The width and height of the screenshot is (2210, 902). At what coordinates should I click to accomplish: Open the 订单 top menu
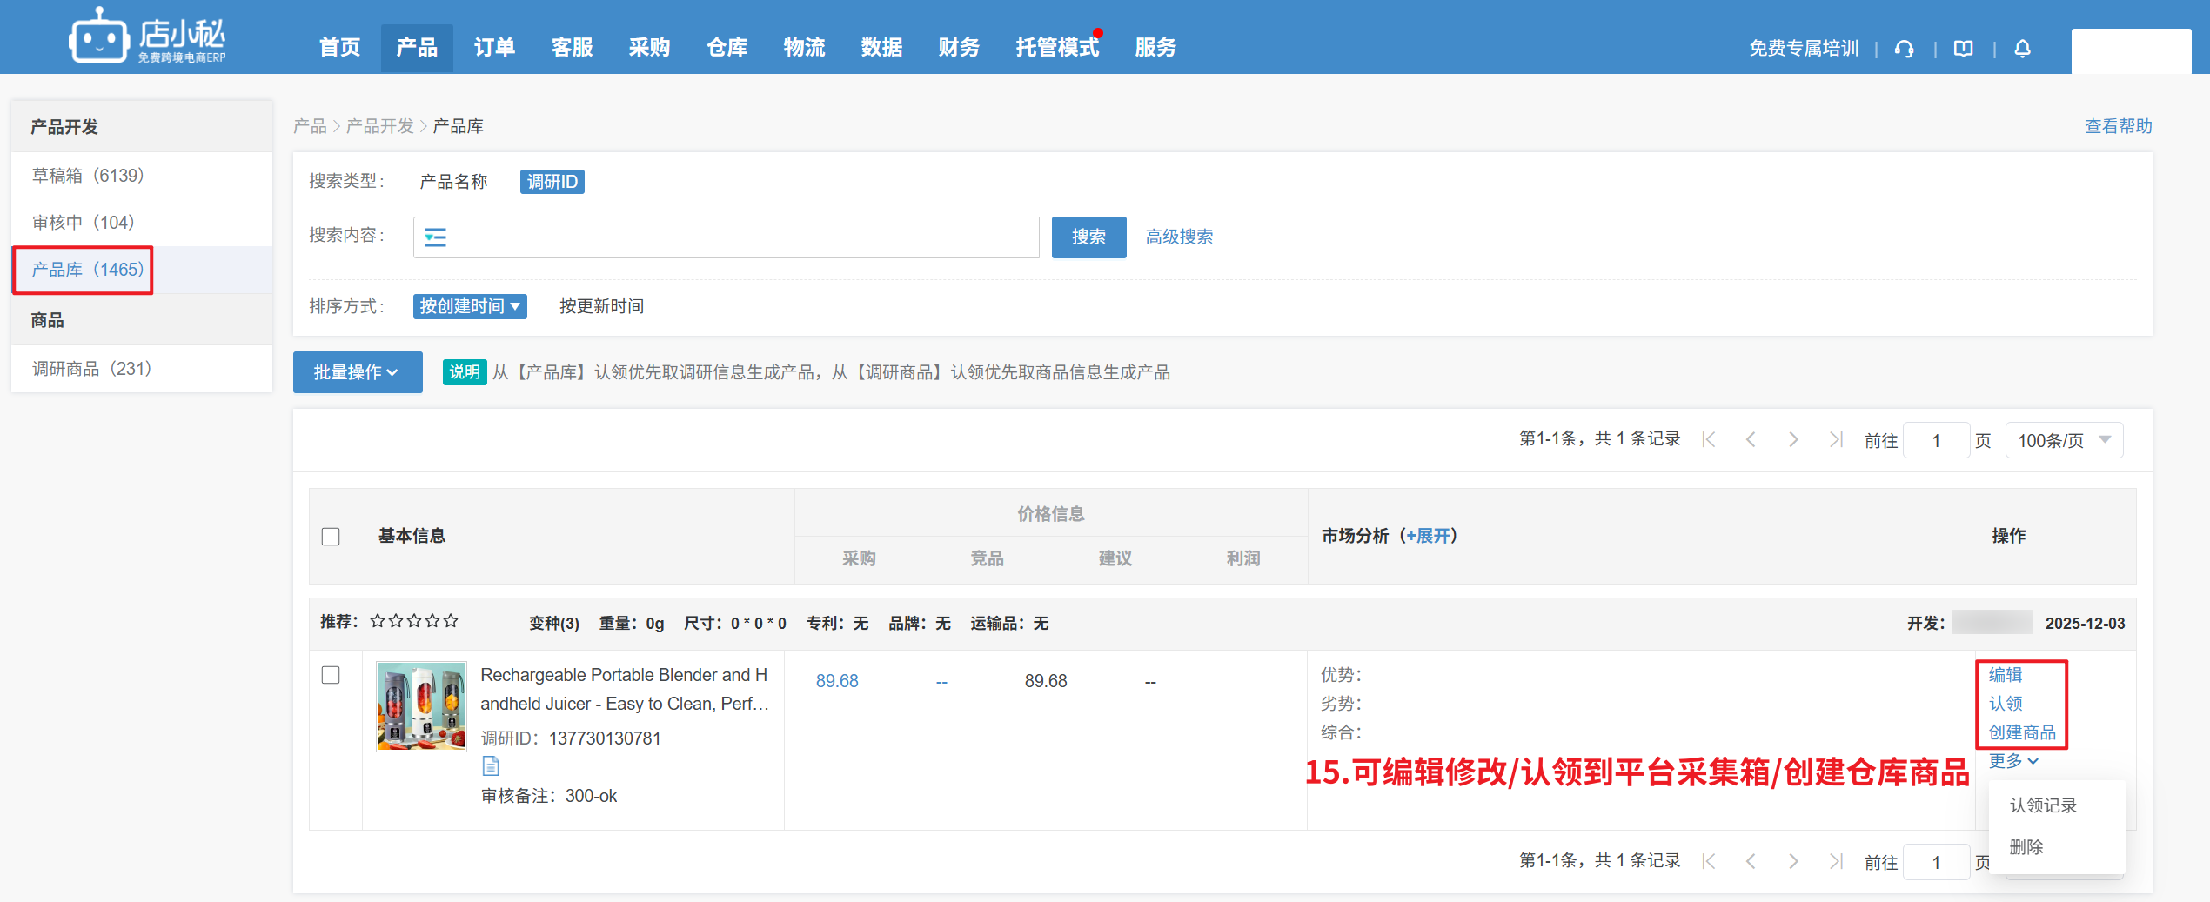pyautogui.click(x=494, y=48)
